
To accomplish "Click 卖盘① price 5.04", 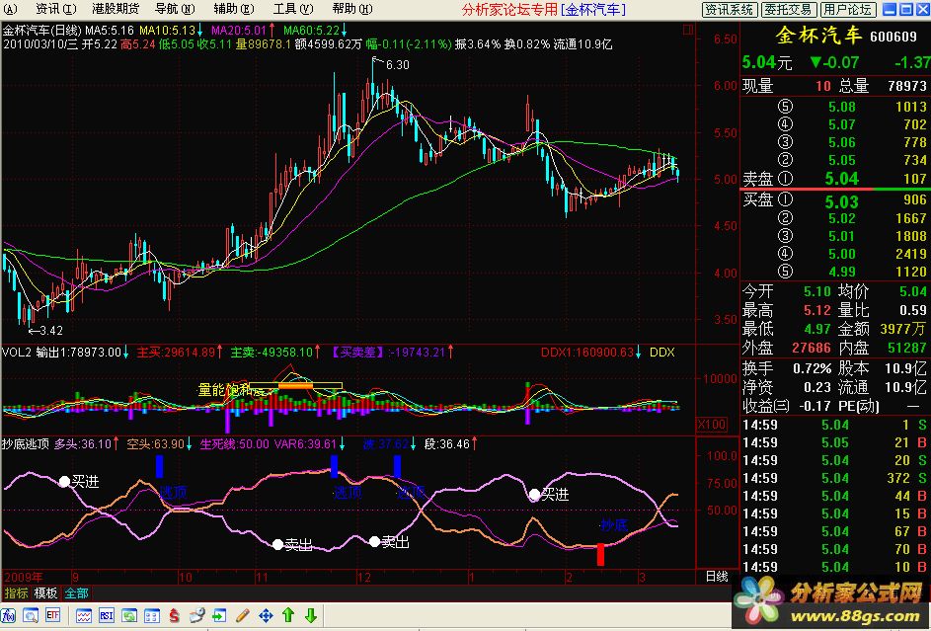I will (x=842, y=178).
